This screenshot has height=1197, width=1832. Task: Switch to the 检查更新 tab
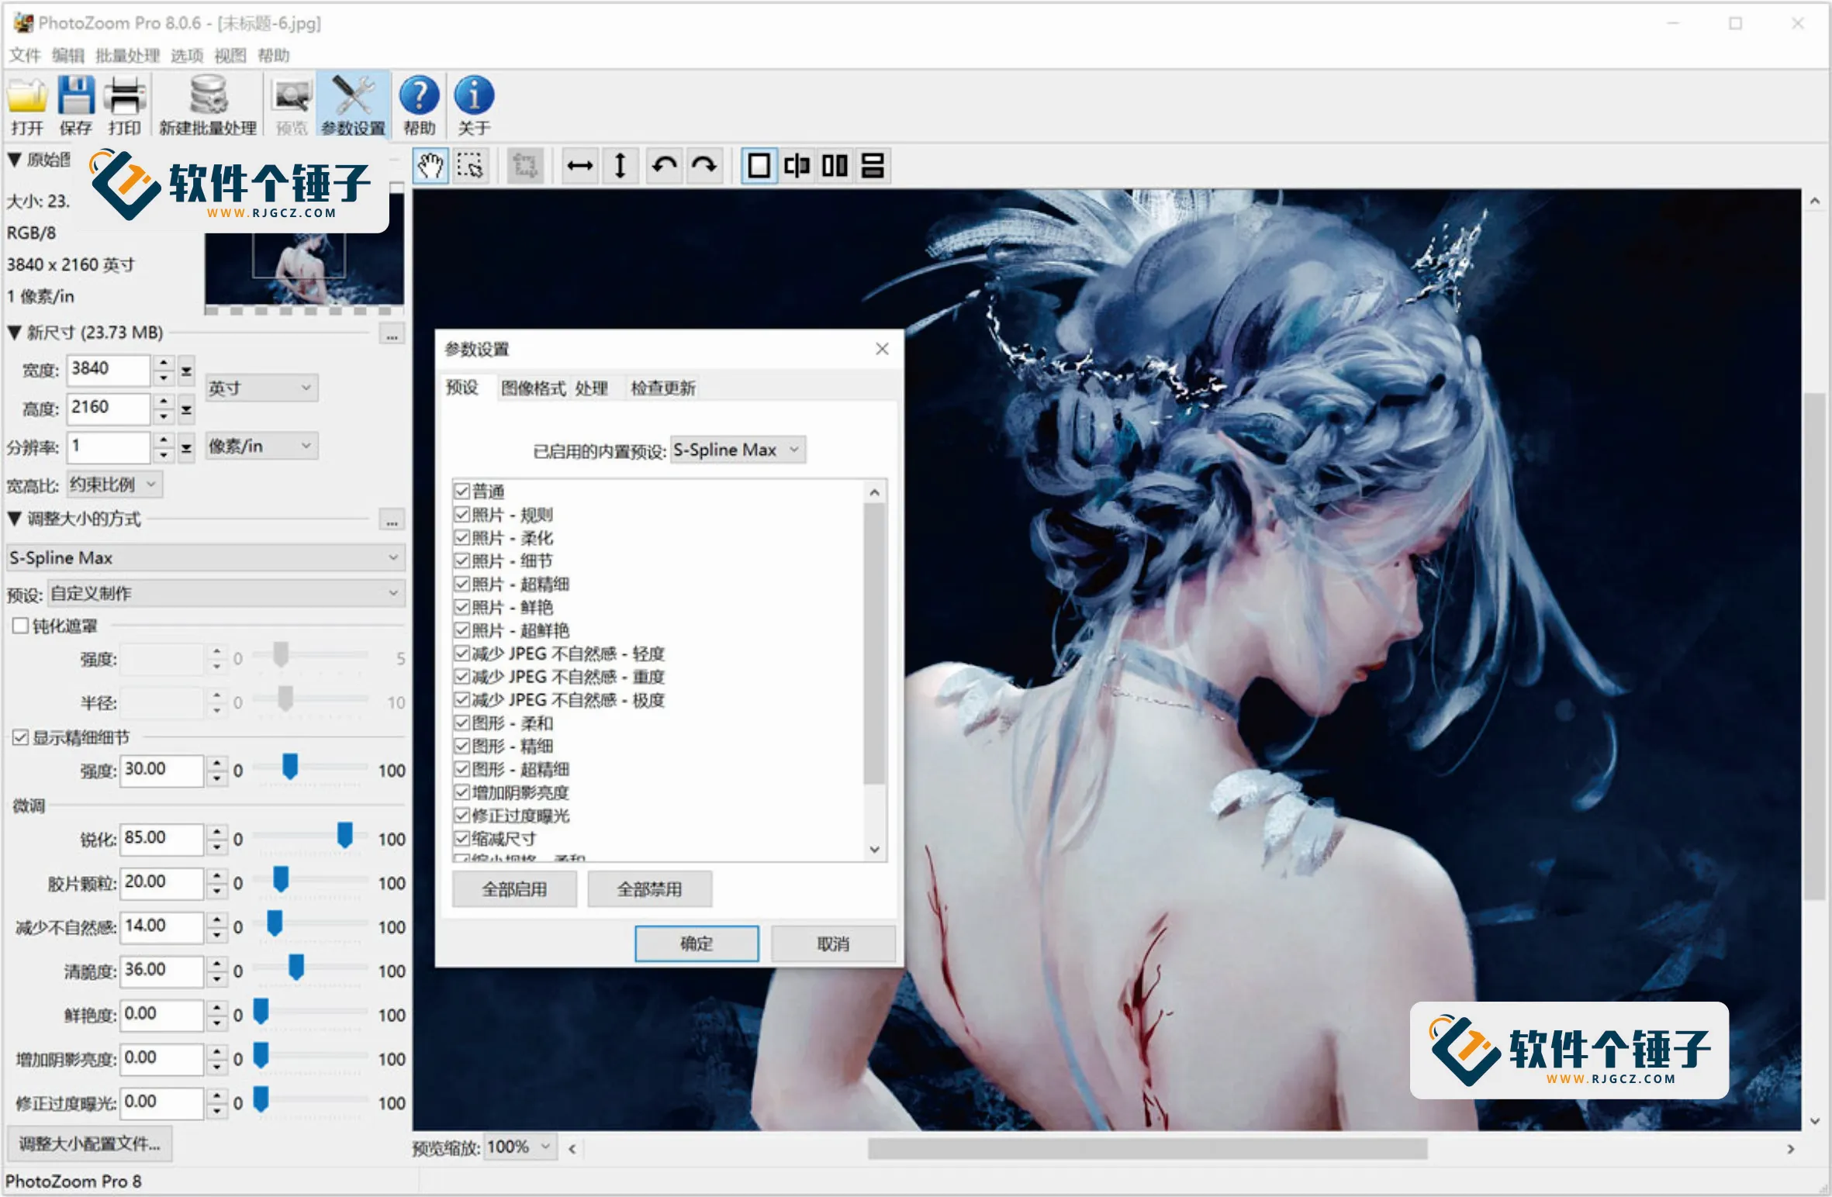[x=662, y=388]
